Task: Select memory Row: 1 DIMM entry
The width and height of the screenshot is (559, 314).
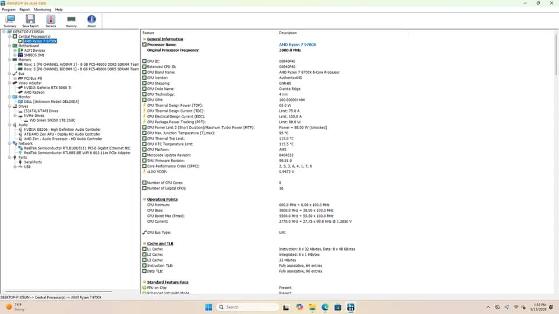Action: [82, 65]
